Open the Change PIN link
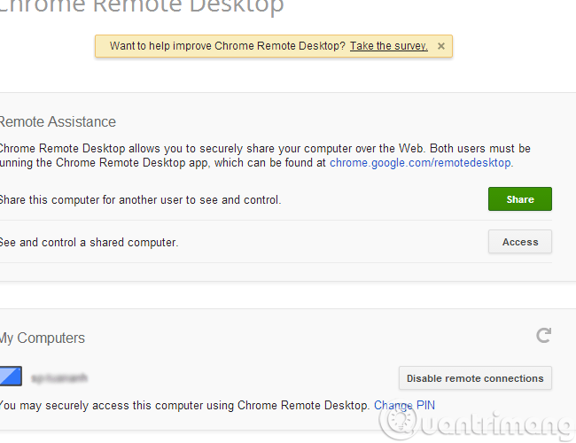Viewport: 576px width, 443px height. tap(404, 405)
